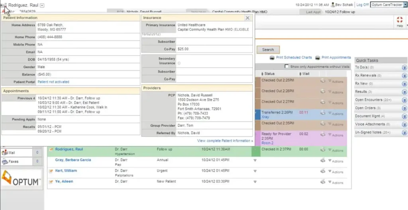
Task: Open the Faxes icon
Action: 5,162
